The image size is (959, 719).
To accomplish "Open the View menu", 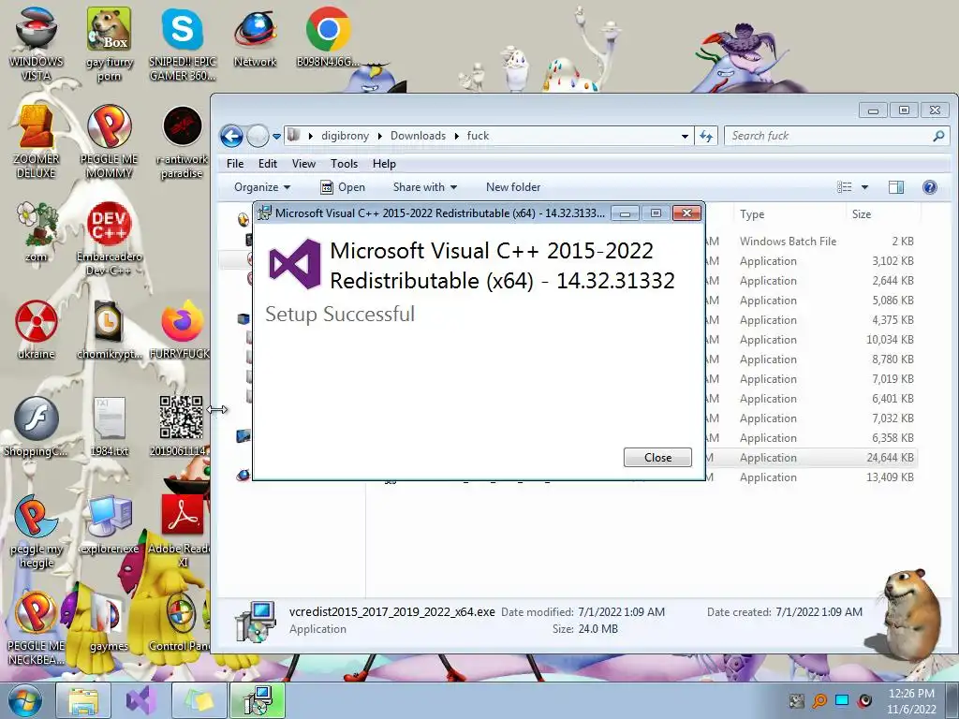I will click(303, 164).
